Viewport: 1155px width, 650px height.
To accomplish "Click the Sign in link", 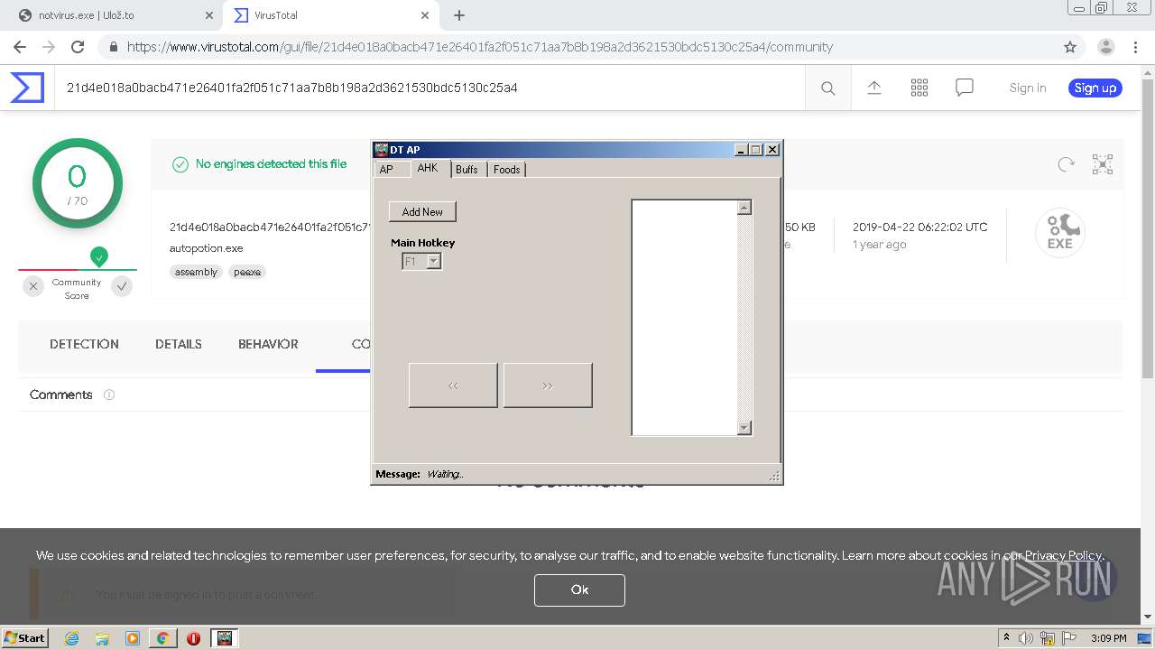I will (1028, 88).
